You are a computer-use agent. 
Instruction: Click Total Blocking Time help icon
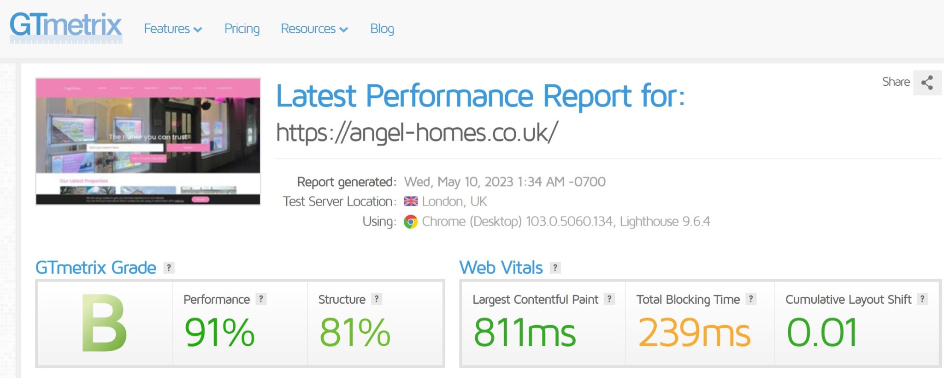tap(751, 299)
